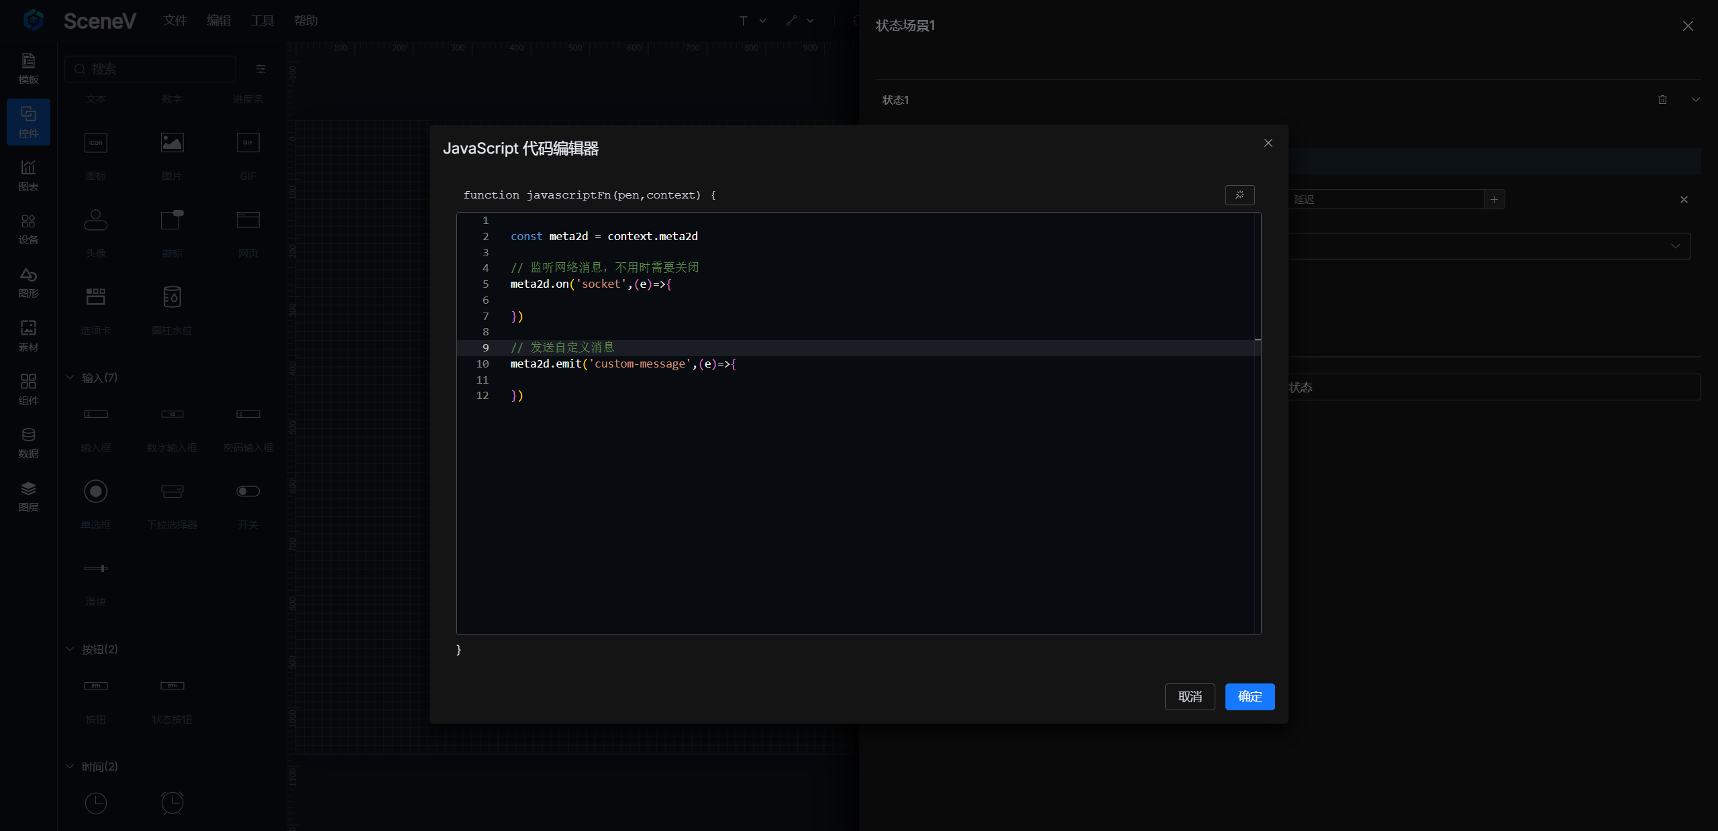Select the 单选框 radio component
1718x831 pixels.
tap(96, 492)
